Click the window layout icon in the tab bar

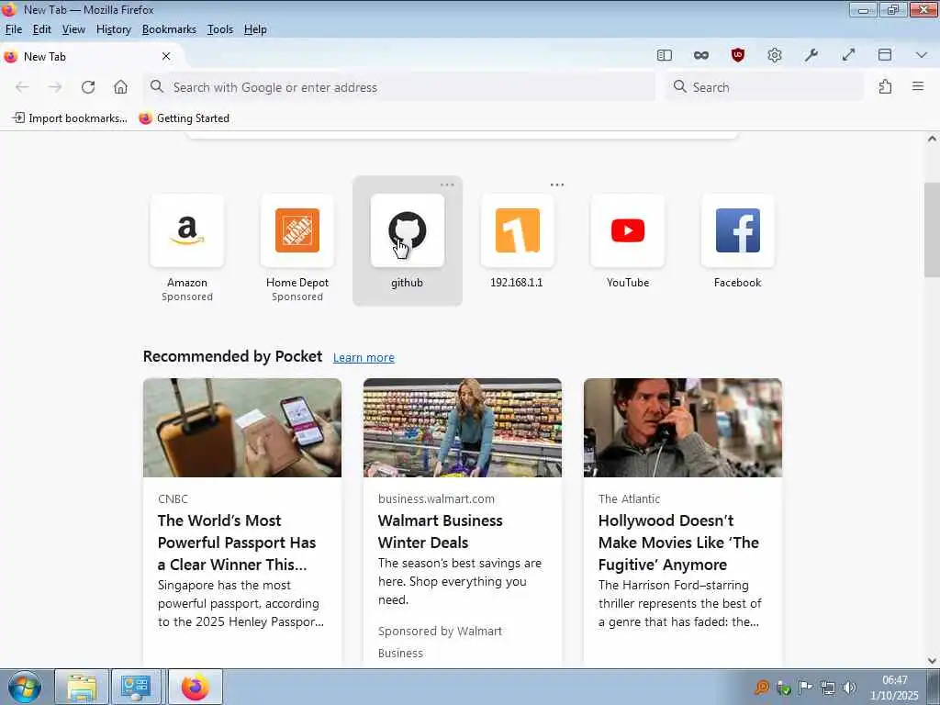[885, 55]
